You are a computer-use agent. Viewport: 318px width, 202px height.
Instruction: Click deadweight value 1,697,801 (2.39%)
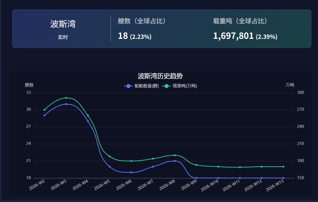pos(245,36)
